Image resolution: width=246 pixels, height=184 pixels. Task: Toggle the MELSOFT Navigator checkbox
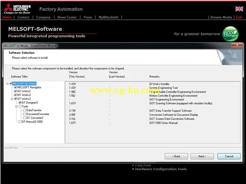15,87
